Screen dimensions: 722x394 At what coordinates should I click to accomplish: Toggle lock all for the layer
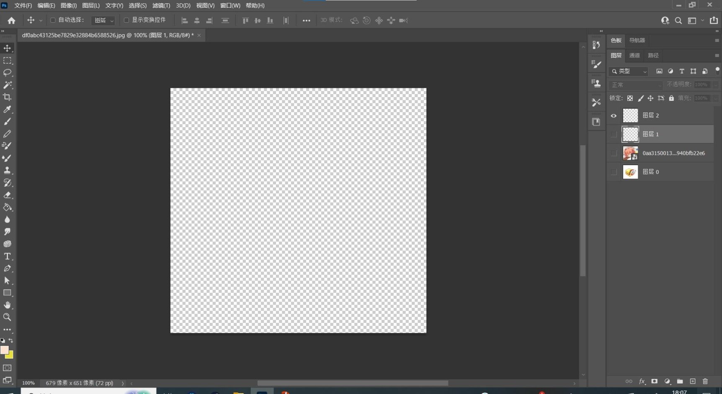671,98
